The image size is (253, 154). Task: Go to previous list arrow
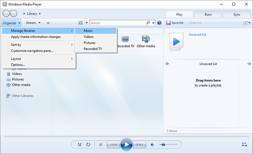click(167, 64)
